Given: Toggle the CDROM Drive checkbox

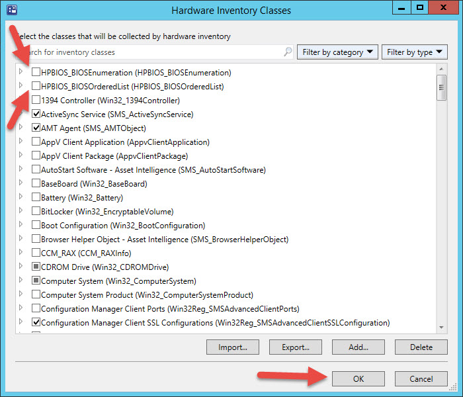Looking at the screenshot, I should click(x=36, y=267).
